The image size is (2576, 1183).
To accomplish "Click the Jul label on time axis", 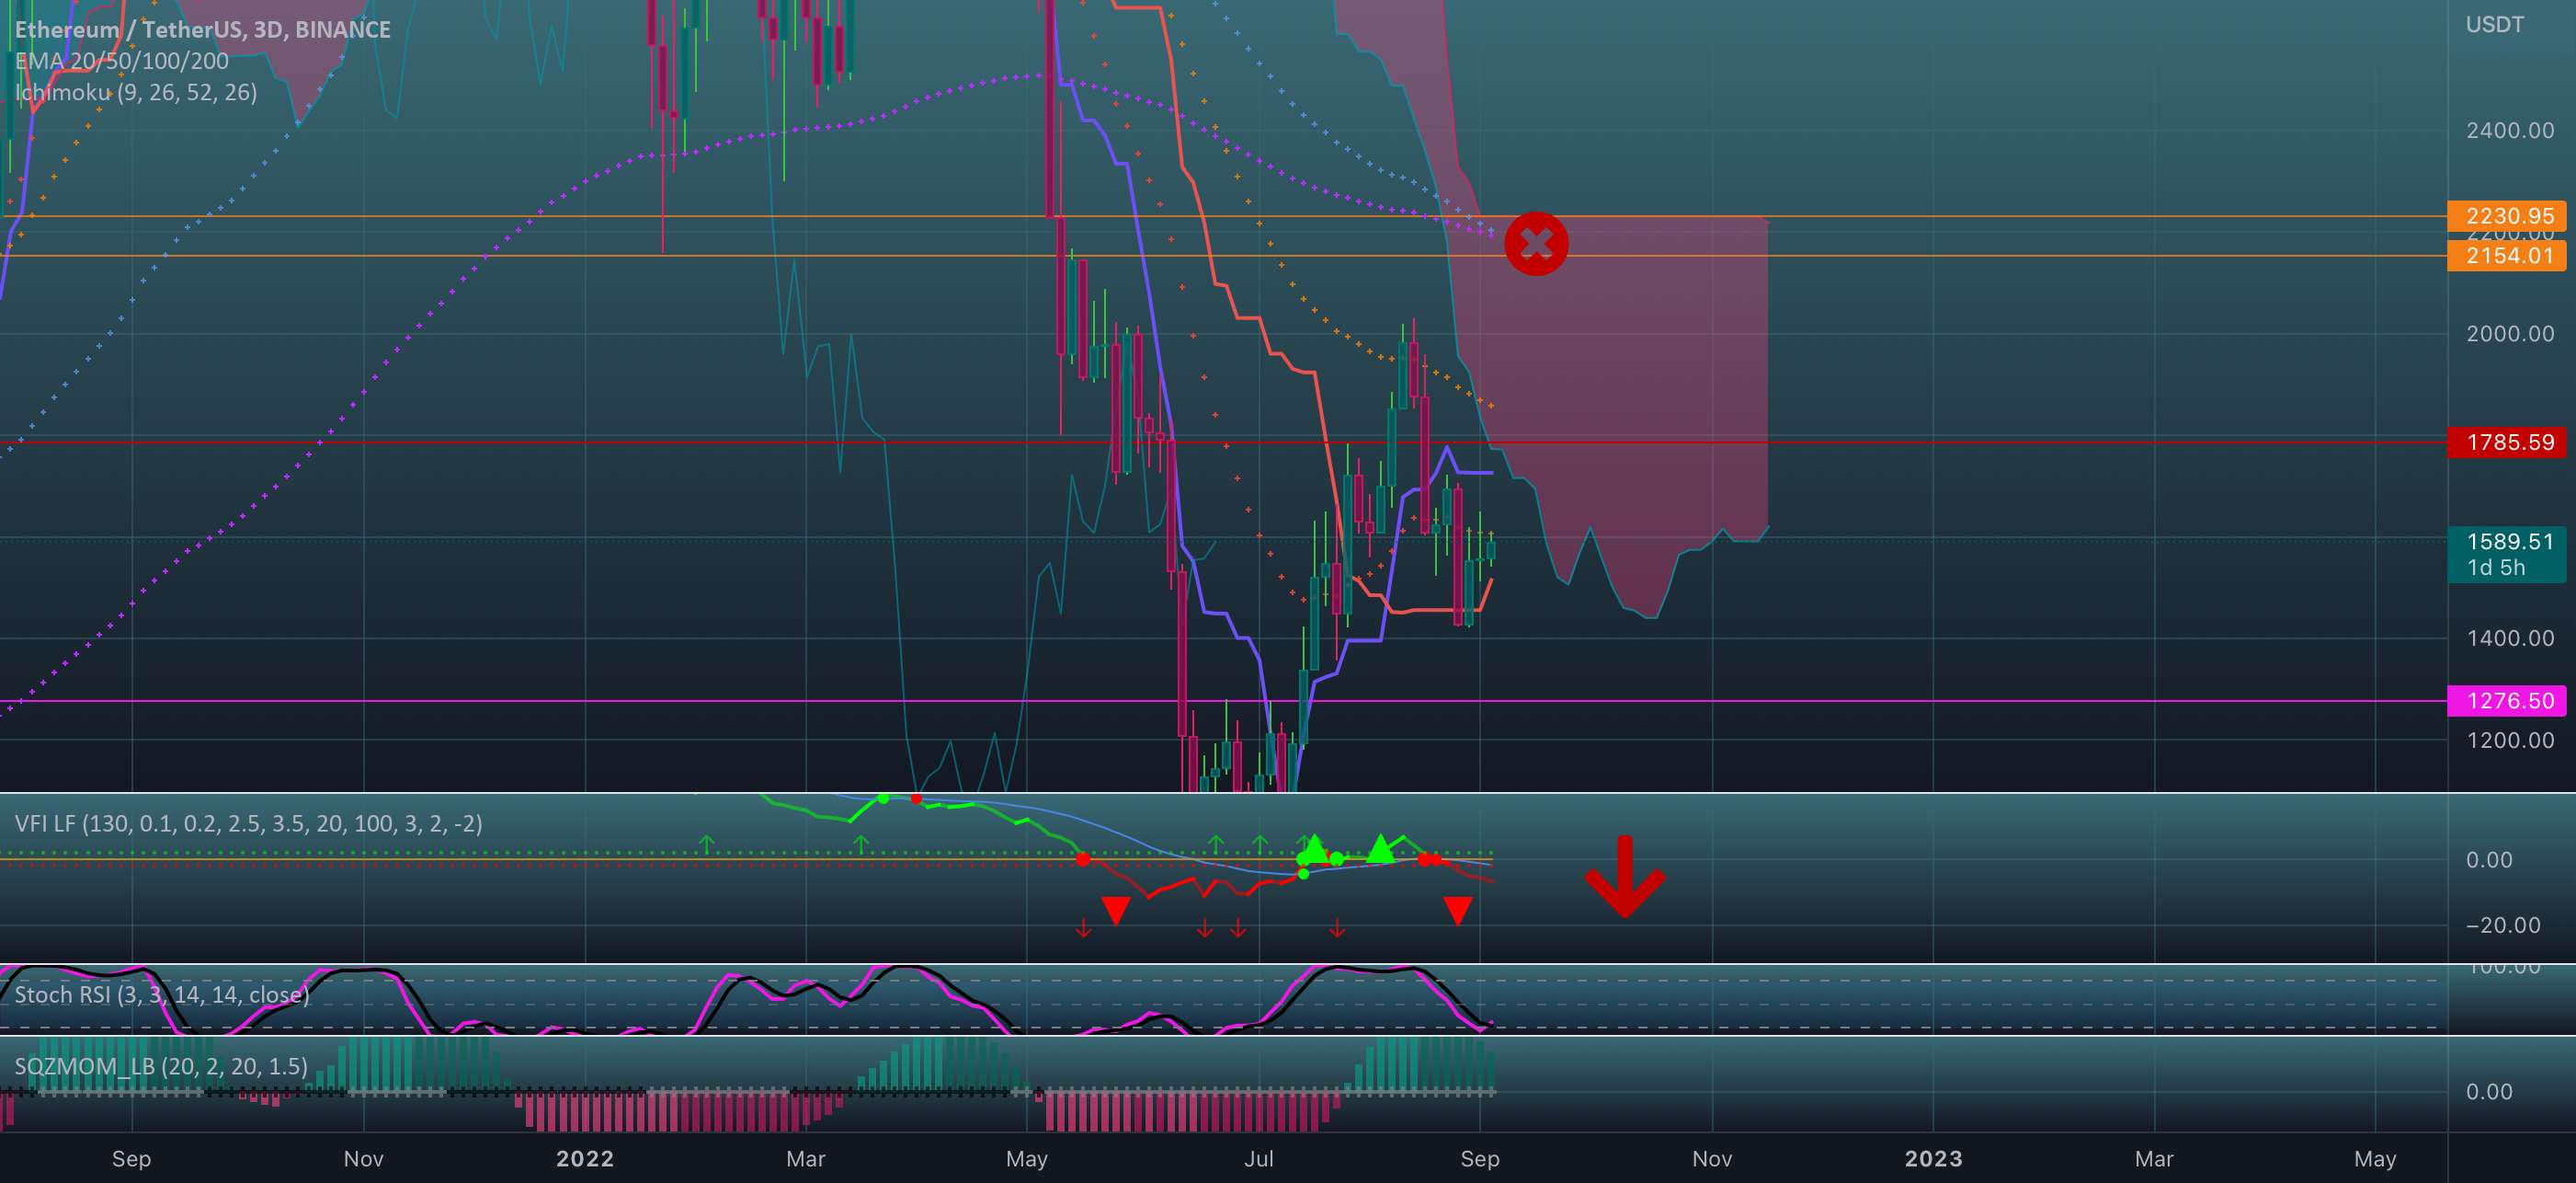I will click(1258, 1159).
